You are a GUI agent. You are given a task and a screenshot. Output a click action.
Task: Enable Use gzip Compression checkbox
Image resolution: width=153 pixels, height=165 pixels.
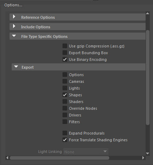[65, 46]
